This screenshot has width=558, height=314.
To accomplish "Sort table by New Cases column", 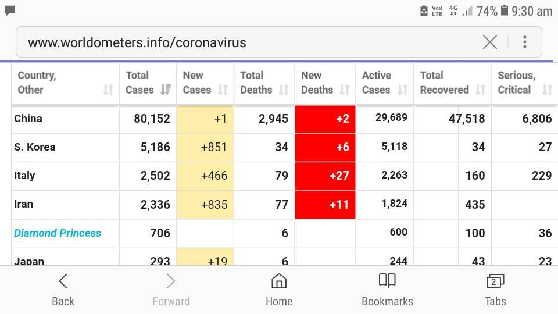I will pyautogui.click(x=223, y=90).
